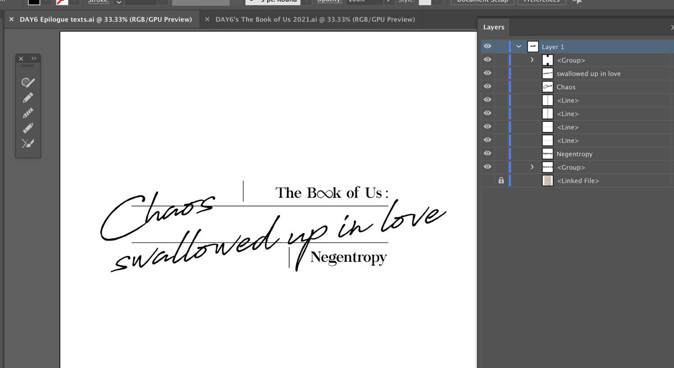Open the Layers panel tab
Viewport: 674px width, 368px height.
(x=494, y=27)
